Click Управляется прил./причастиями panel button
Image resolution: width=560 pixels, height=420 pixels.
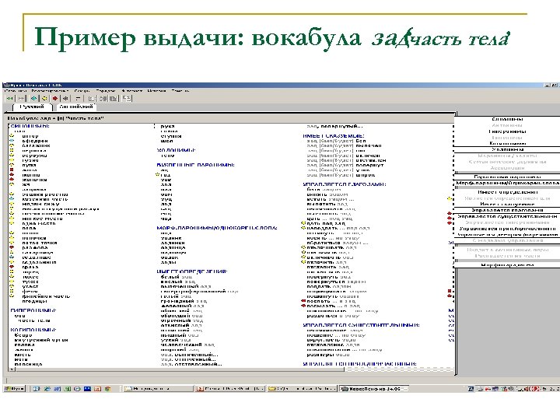point(507,229)
